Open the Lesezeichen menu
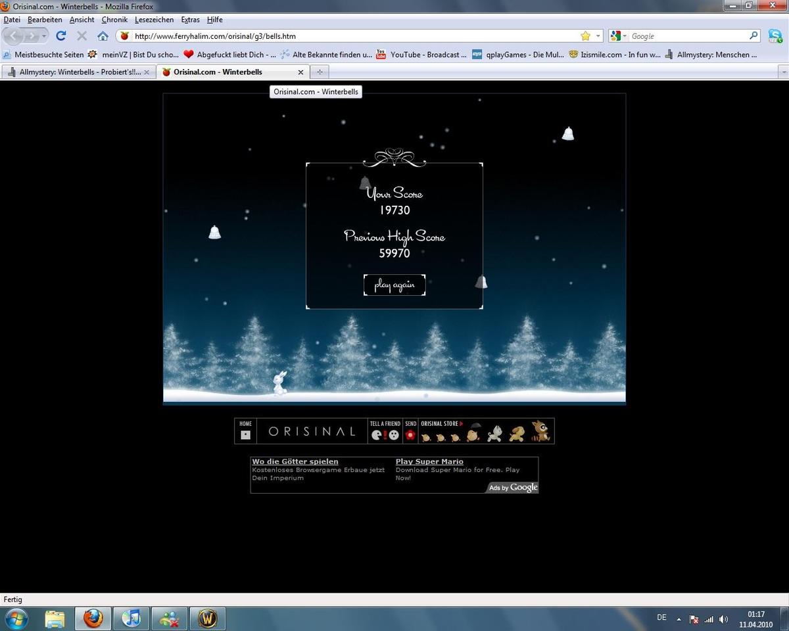This screenshot has width=789, height=631. click(x=154, y=20)
